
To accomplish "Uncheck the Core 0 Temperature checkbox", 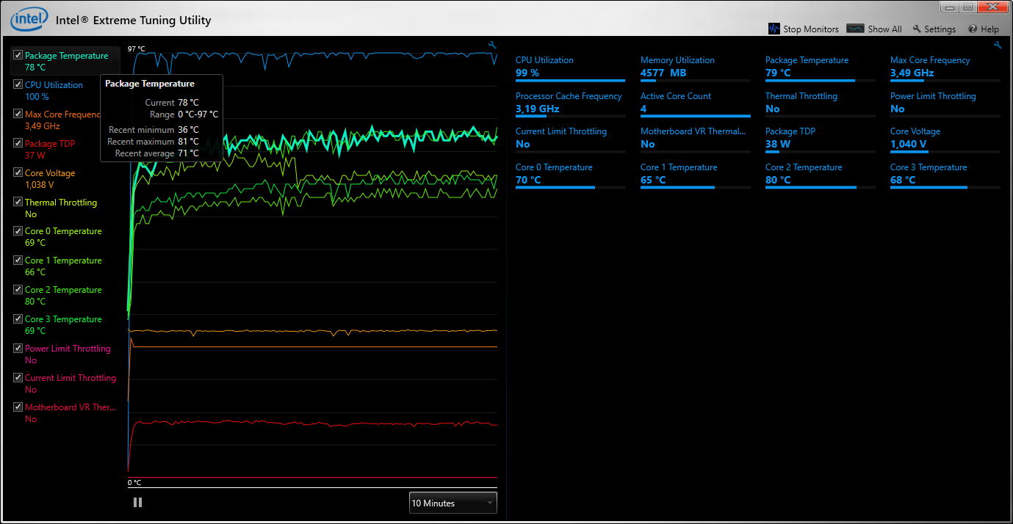I will (18, 230).
